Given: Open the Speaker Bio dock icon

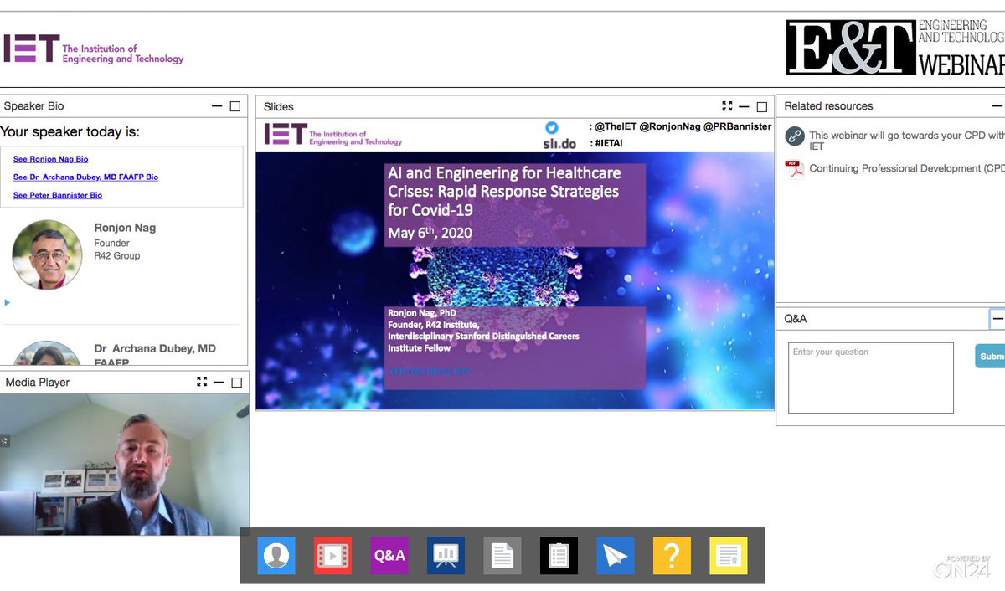Looking at the screenshot, I should pos(276,555).
